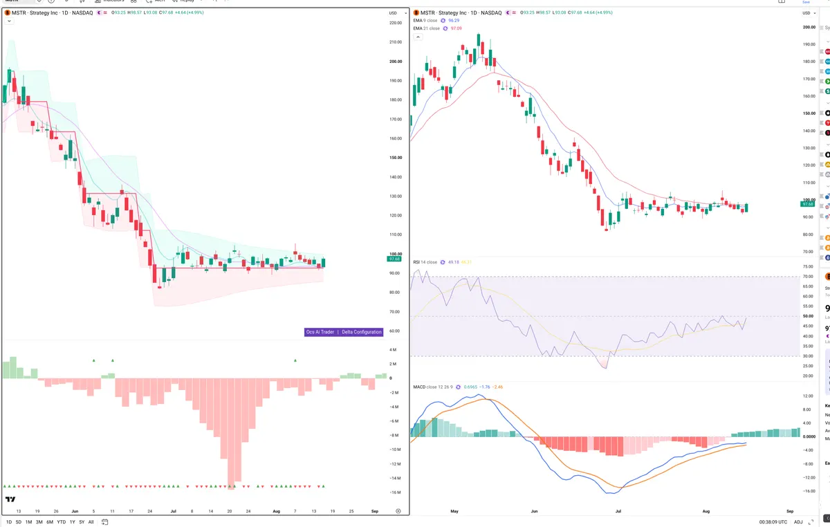The width and height of the screenshot is (830, 527).
Task: Select the RSI 14 close legend
Action: click(425, 262)
